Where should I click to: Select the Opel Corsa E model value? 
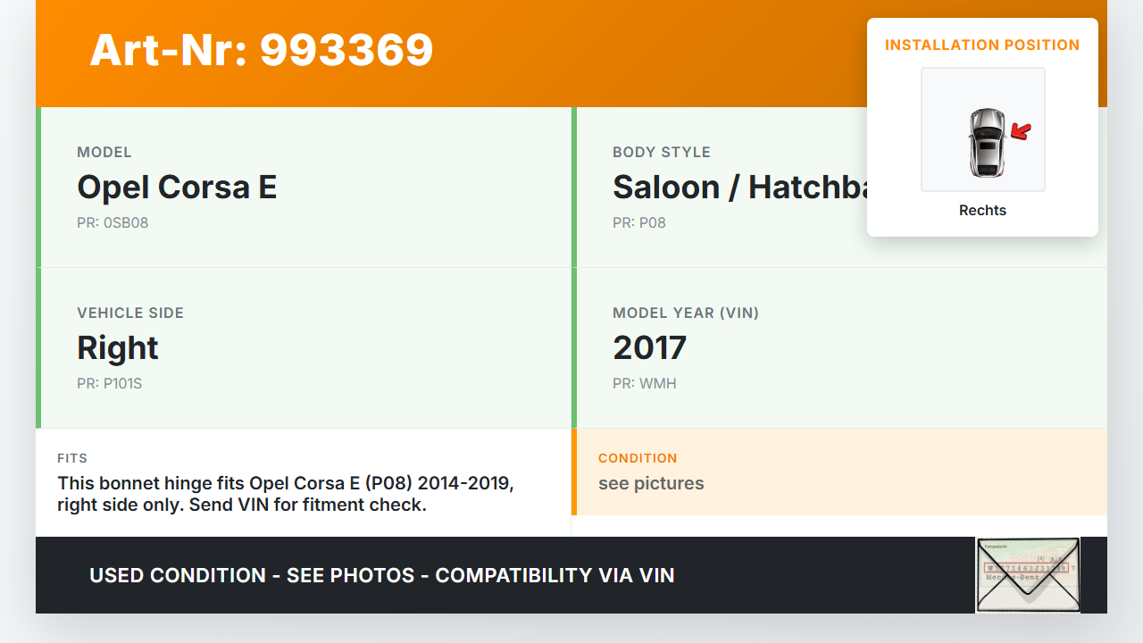pos(177,188)
